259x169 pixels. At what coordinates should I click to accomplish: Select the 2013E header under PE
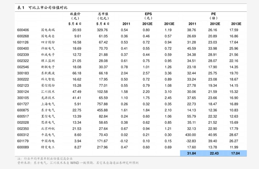pyautogui.click(x=236, y=24)
